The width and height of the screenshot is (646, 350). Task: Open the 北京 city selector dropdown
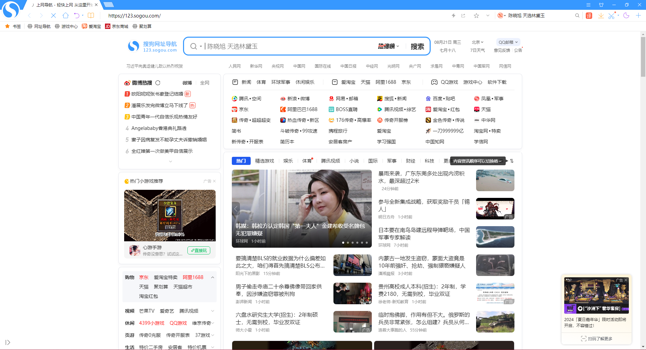point(477,42)
